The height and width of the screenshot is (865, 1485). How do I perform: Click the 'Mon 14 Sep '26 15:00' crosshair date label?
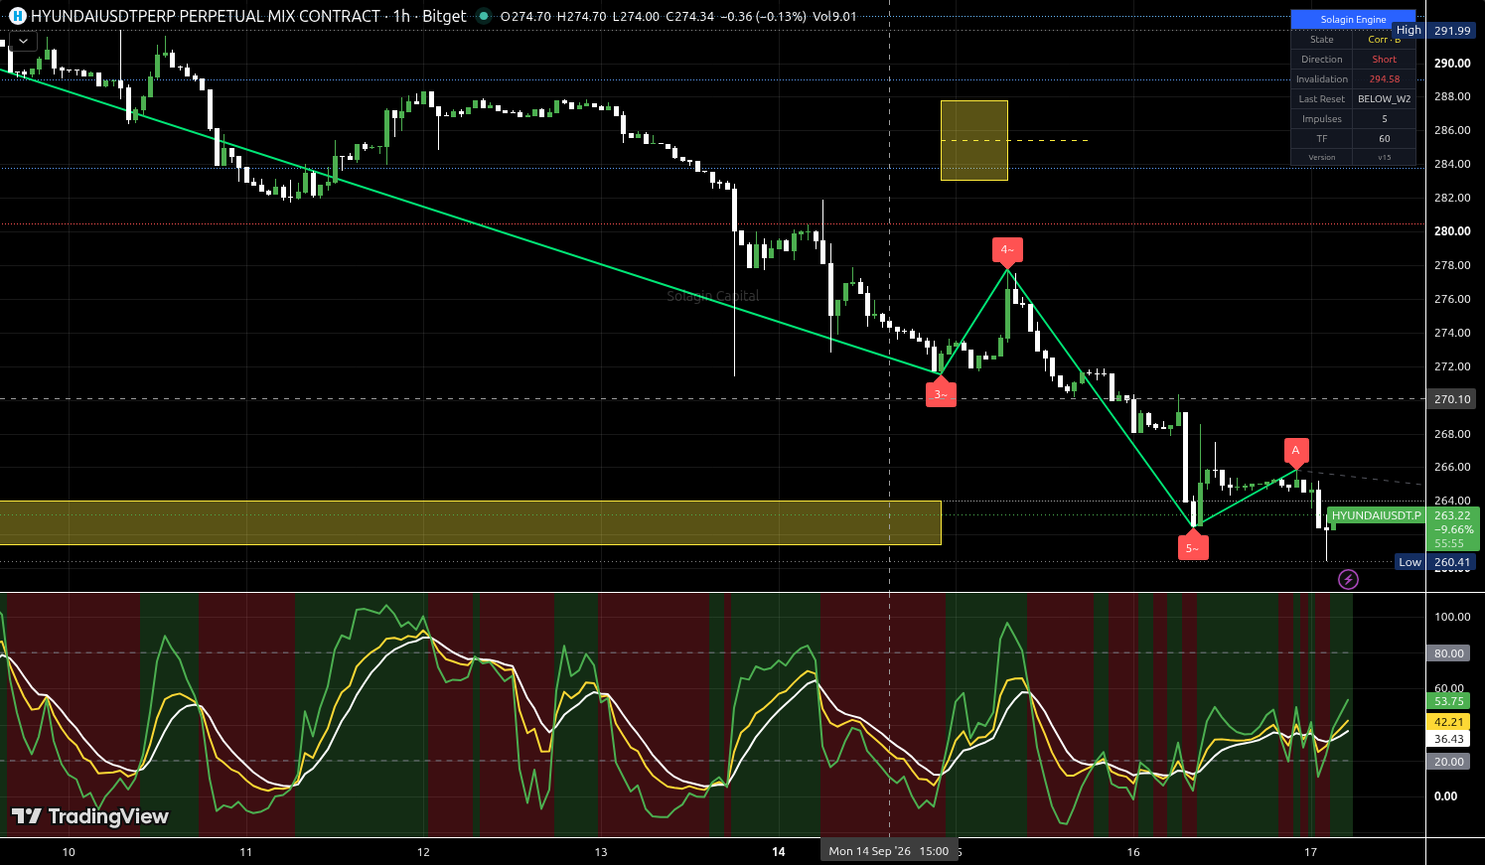[x=889, y=851]
